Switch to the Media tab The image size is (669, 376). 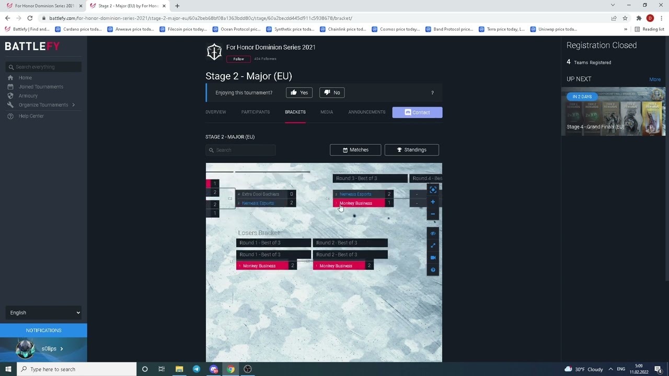(x=327, y=112)
